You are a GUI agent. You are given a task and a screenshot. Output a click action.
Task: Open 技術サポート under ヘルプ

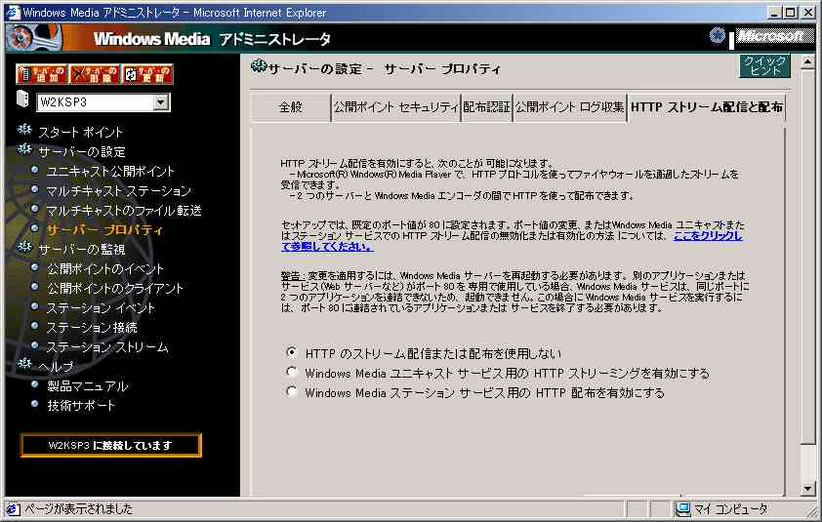[x=81, y=406]
